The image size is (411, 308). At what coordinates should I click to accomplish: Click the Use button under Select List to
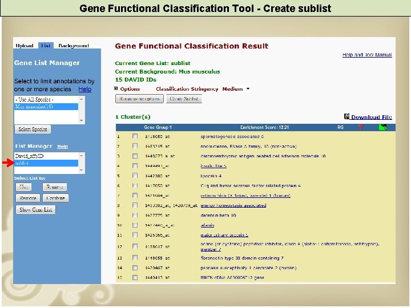[24, 187]
